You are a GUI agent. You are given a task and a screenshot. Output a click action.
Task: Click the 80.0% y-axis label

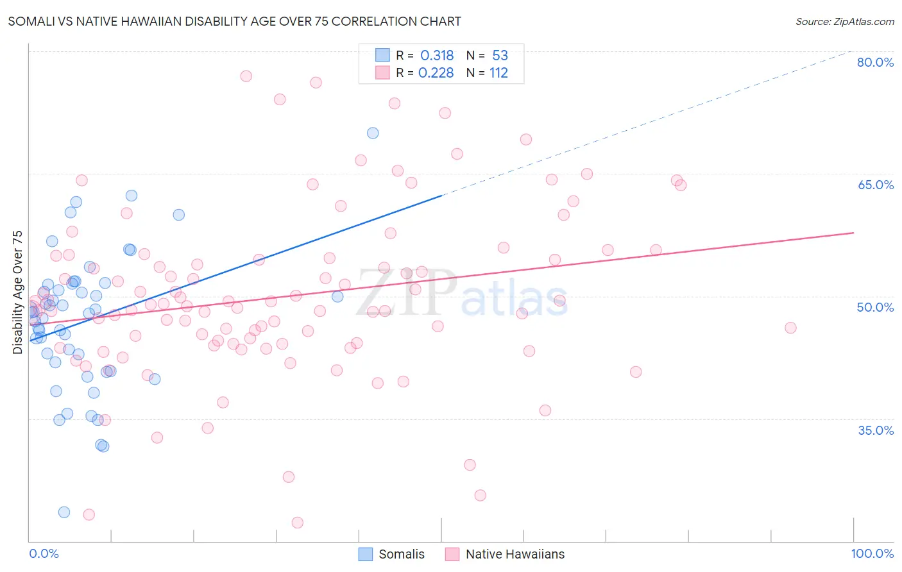pyautogui.click(x=875, y=62)
